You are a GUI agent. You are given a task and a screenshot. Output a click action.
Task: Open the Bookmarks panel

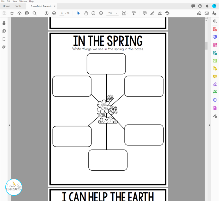click(x=4, y=39)
